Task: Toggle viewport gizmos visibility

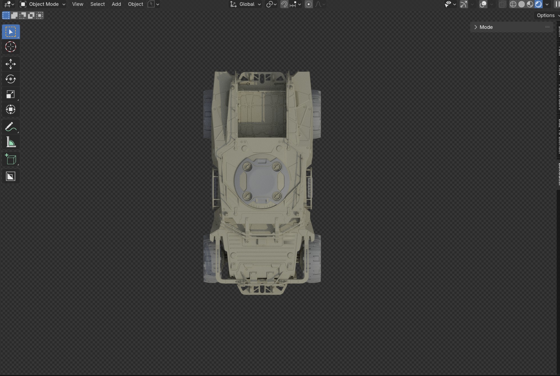Action: [x=464, y=4]
